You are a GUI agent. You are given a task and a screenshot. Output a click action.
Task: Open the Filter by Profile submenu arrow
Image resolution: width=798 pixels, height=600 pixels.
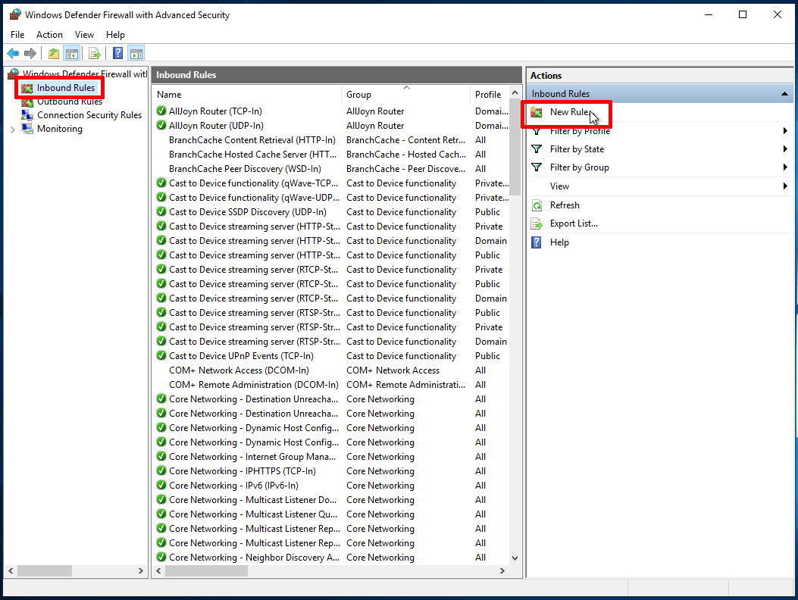tap(785, 131)
